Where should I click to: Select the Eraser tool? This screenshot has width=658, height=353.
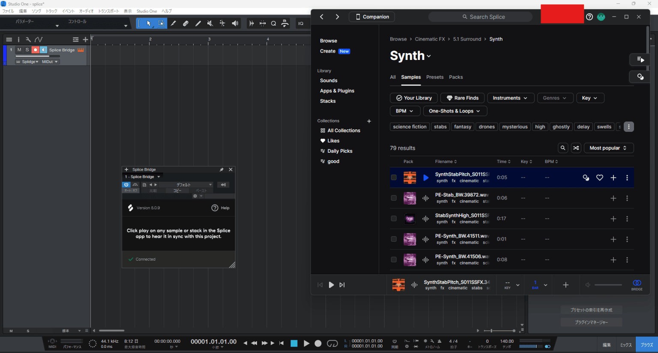click(186, 23)
